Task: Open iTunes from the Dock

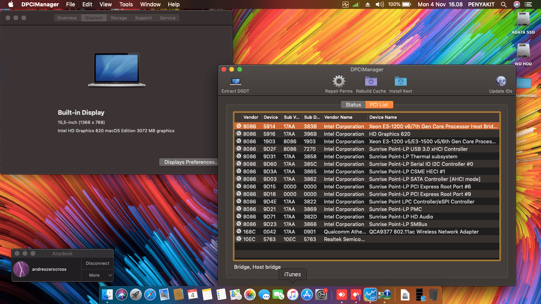Action: [292, 294]
